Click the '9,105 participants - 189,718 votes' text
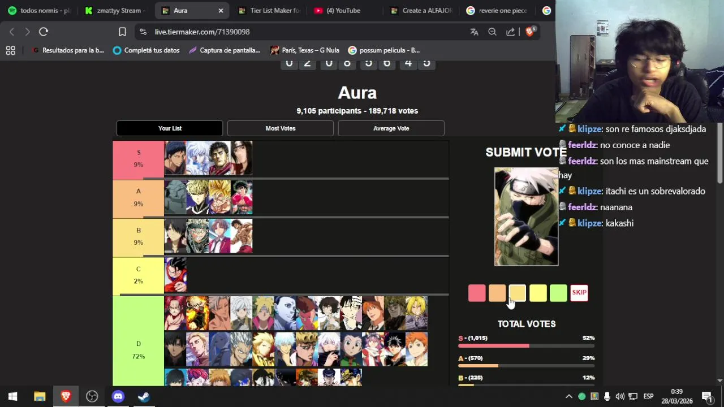The height and width of the screenshot is (407, 724). pos(357,111)
